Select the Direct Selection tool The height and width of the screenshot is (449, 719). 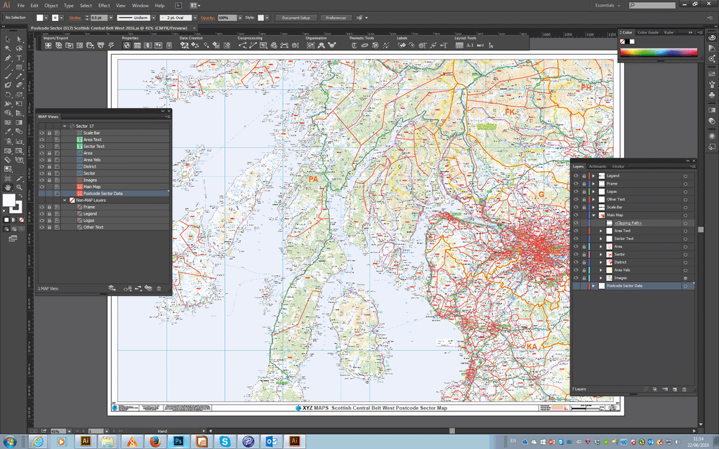(19, 39)
